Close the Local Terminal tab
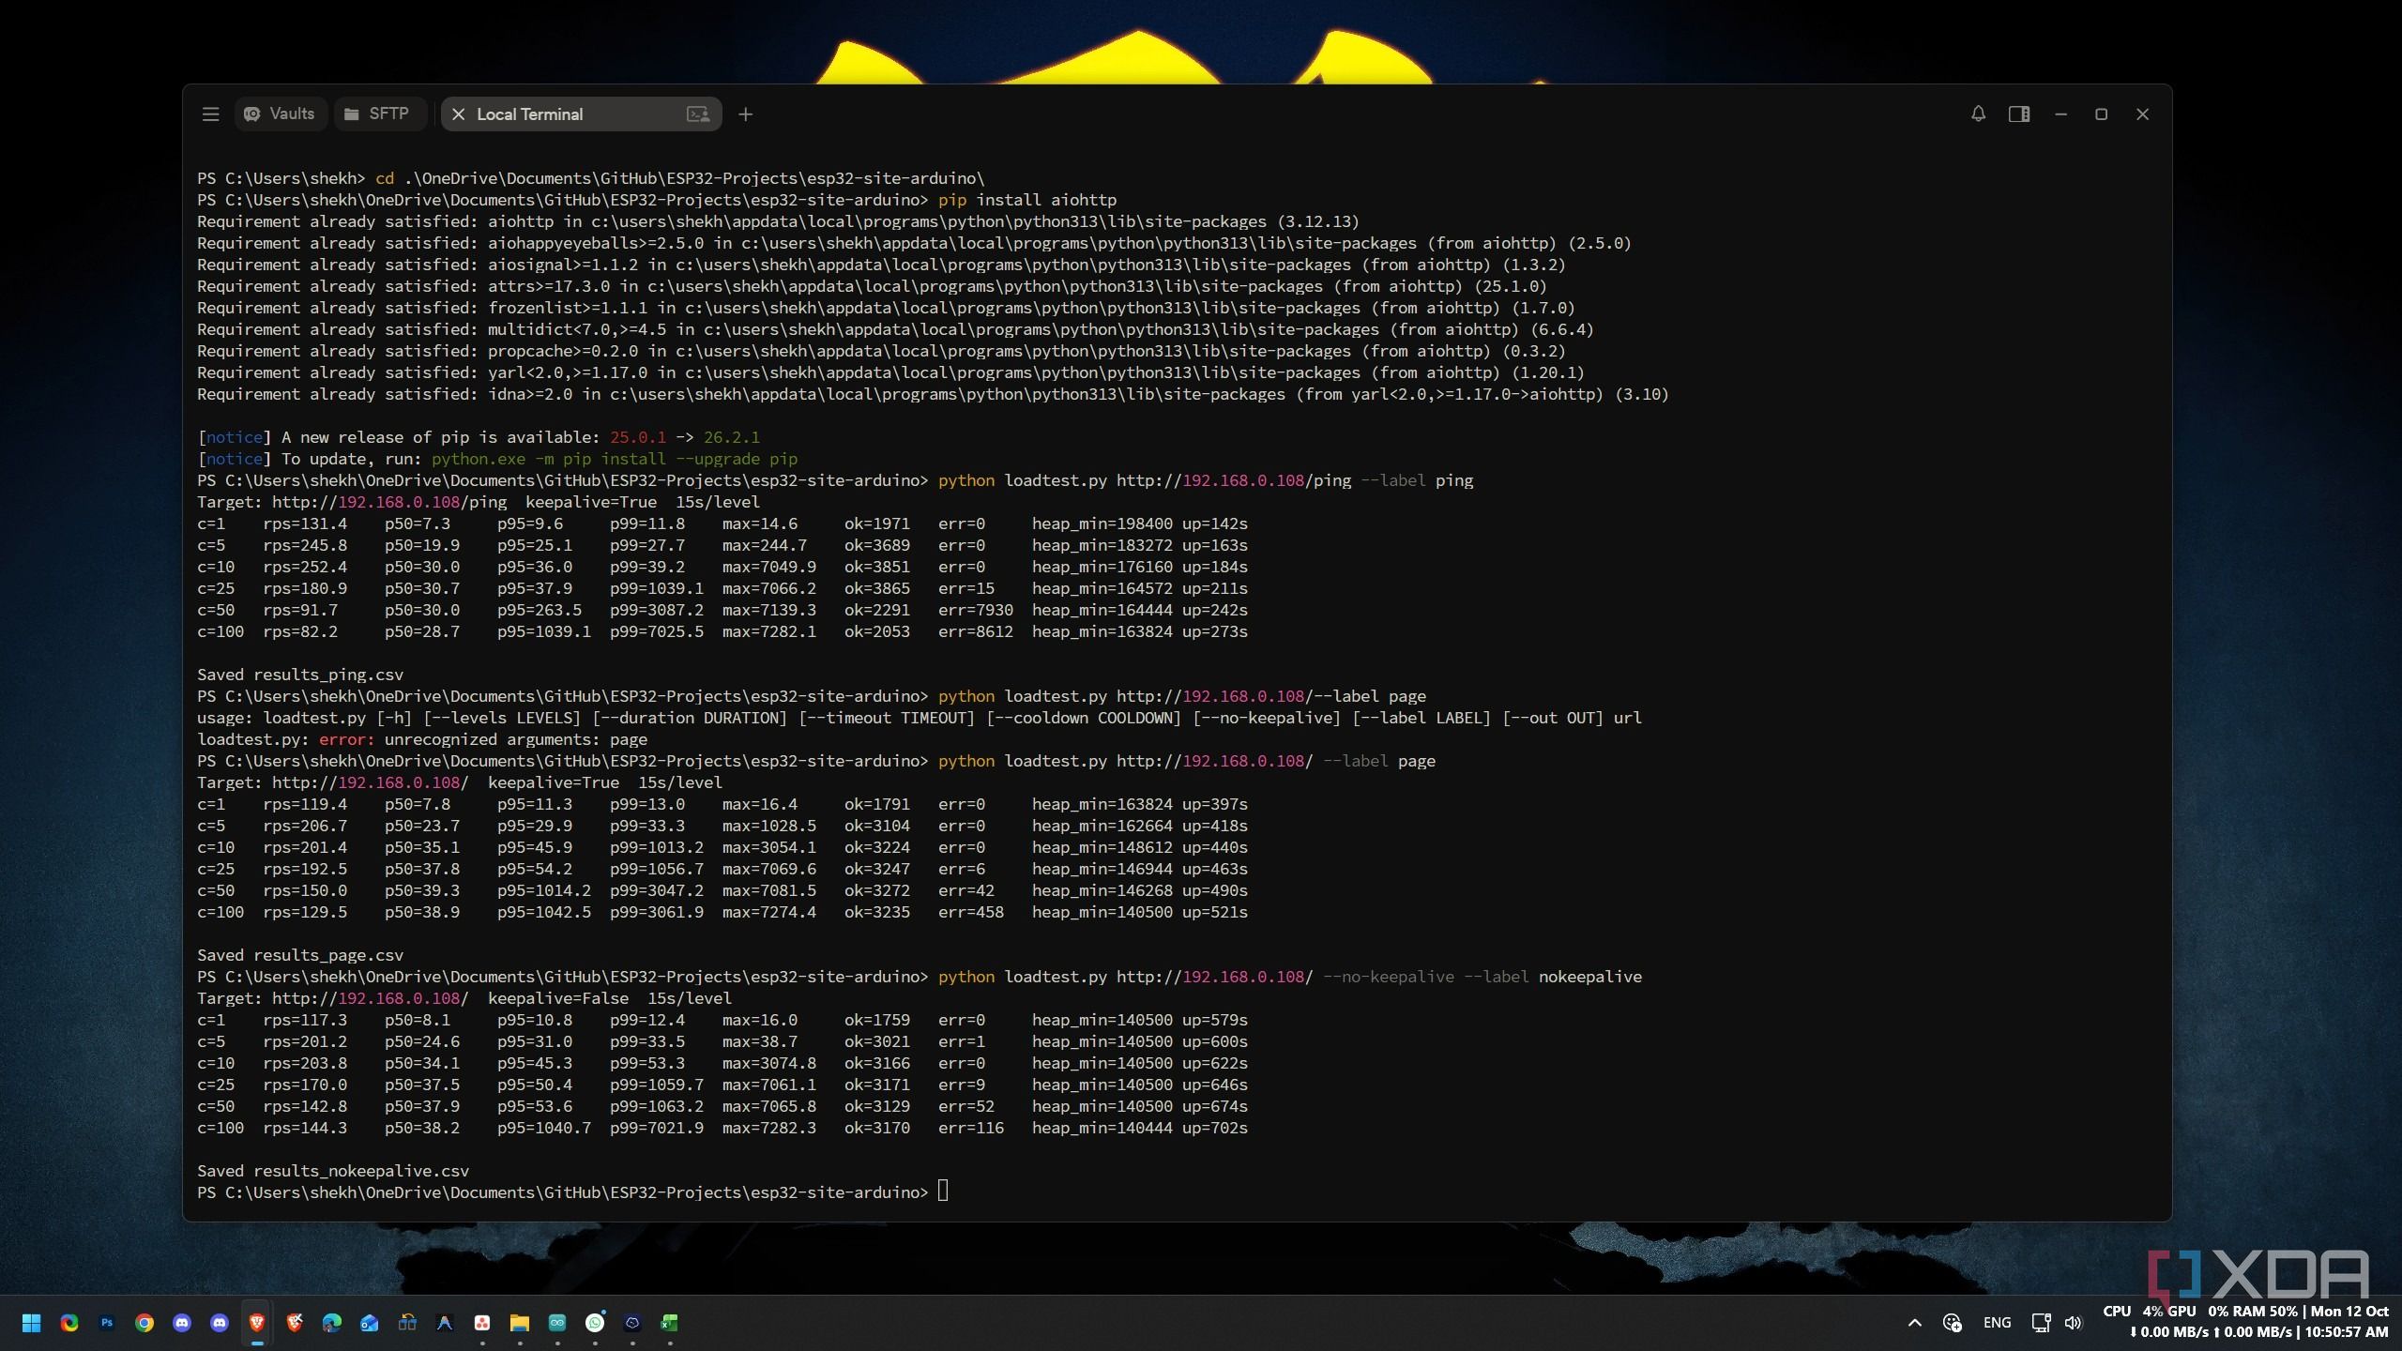The width and height of the screenshot is (2402, 1351). tap(458, 114)
